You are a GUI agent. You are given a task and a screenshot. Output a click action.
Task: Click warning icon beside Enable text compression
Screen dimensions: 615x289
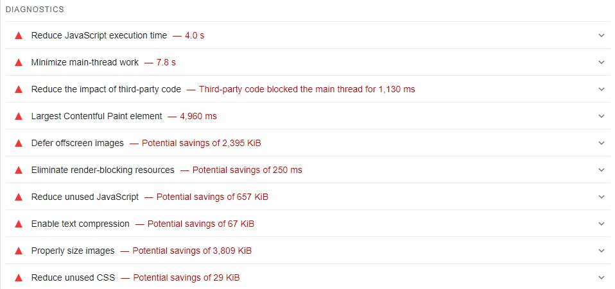click(x=19, y=224)
